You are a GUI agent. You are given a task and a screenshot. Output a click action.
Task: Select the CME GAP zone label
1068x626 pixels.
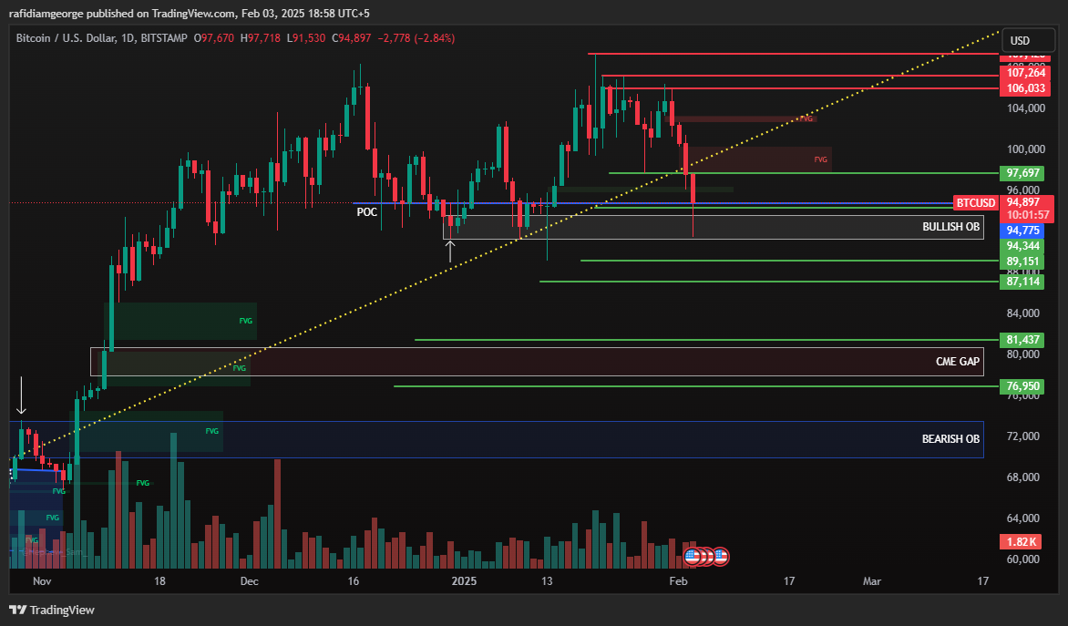(x=958, y=362)
